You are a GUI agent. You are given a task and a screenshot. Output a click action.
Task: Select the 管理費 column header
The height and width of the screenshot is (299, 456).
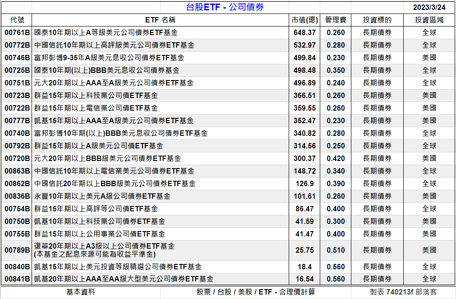tap(336, 20)
